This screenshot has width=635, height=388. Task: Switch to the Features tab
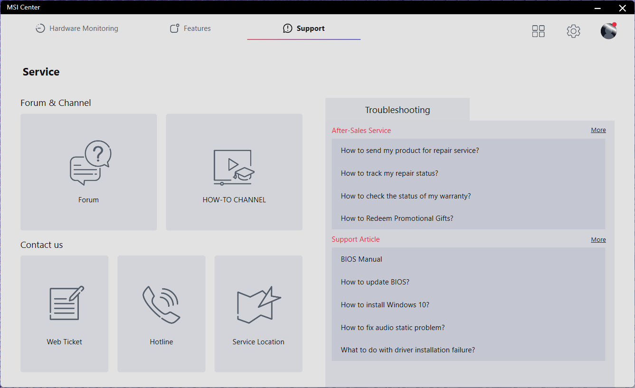pyautogui.click(x=190, y=28)
